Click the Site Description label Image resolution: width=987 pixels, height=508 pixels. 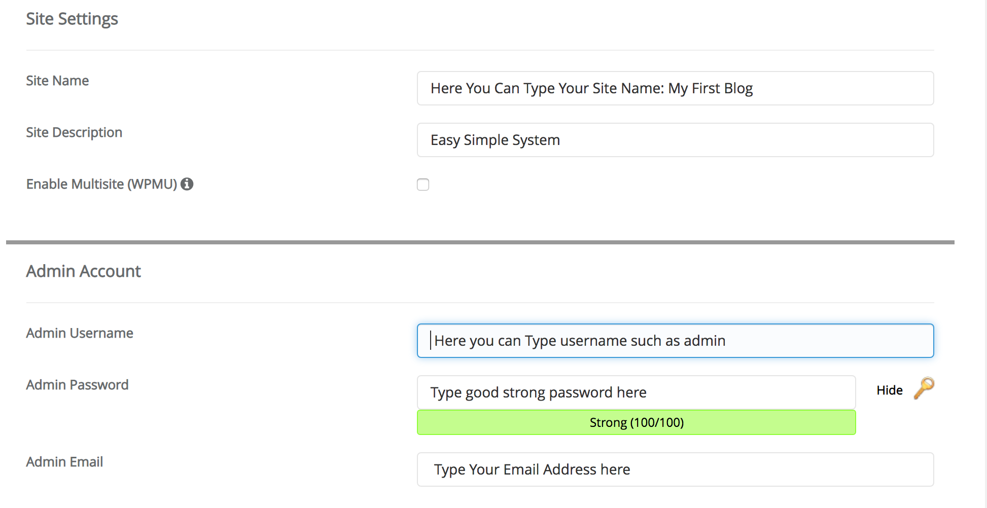pos(74,132)
